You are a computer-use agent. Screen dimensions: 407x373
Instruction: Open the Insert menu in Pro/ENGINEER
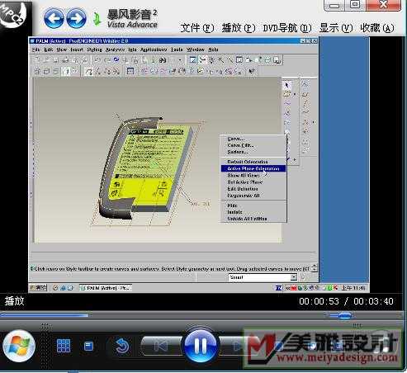coord(77,50)
